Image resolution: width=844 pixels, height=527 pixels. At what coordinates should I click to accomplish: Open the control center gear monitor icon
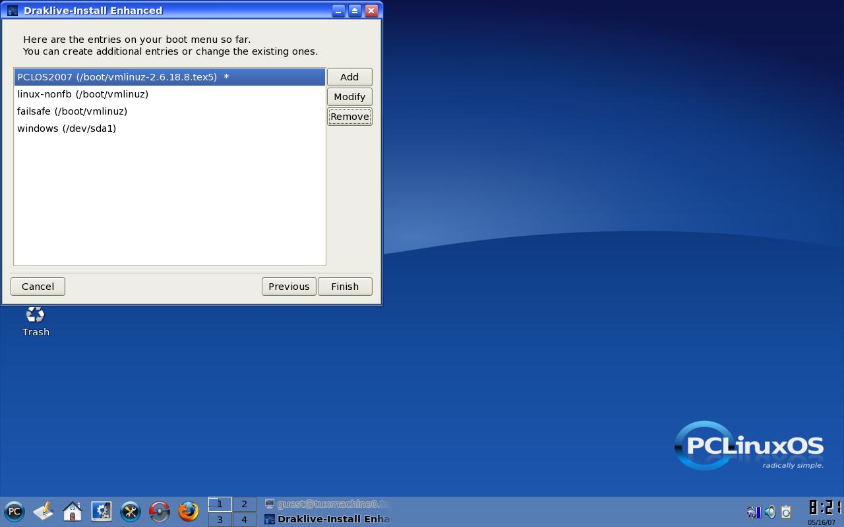click(x=102, y=511)
